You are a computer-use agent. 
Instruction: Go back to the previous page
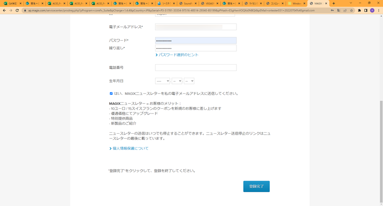4,11
